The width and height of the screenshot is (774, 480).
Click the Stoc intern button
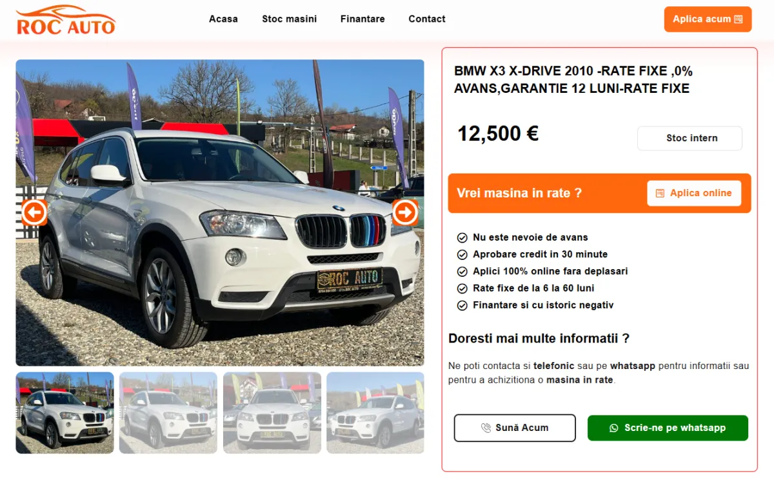coord(690,138)
